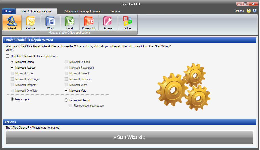Image resolution: width=260 pixels, height=150 pixels.
Task: Select the Repair installation radio button
Action: click(x=66, y=100)
